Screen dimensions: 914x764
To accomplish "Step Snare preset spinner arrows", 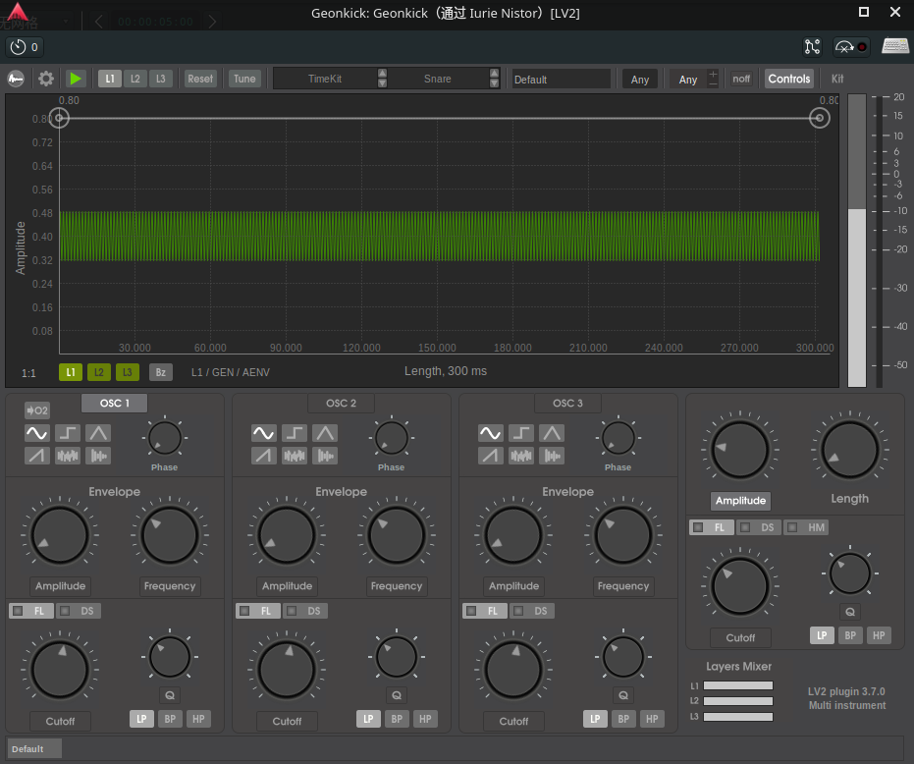I will pos(495,79).
